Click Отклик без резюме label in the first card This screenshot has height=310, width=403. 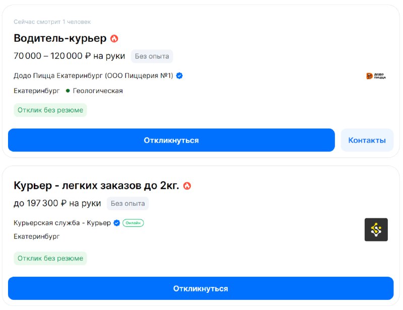point(50,110)
